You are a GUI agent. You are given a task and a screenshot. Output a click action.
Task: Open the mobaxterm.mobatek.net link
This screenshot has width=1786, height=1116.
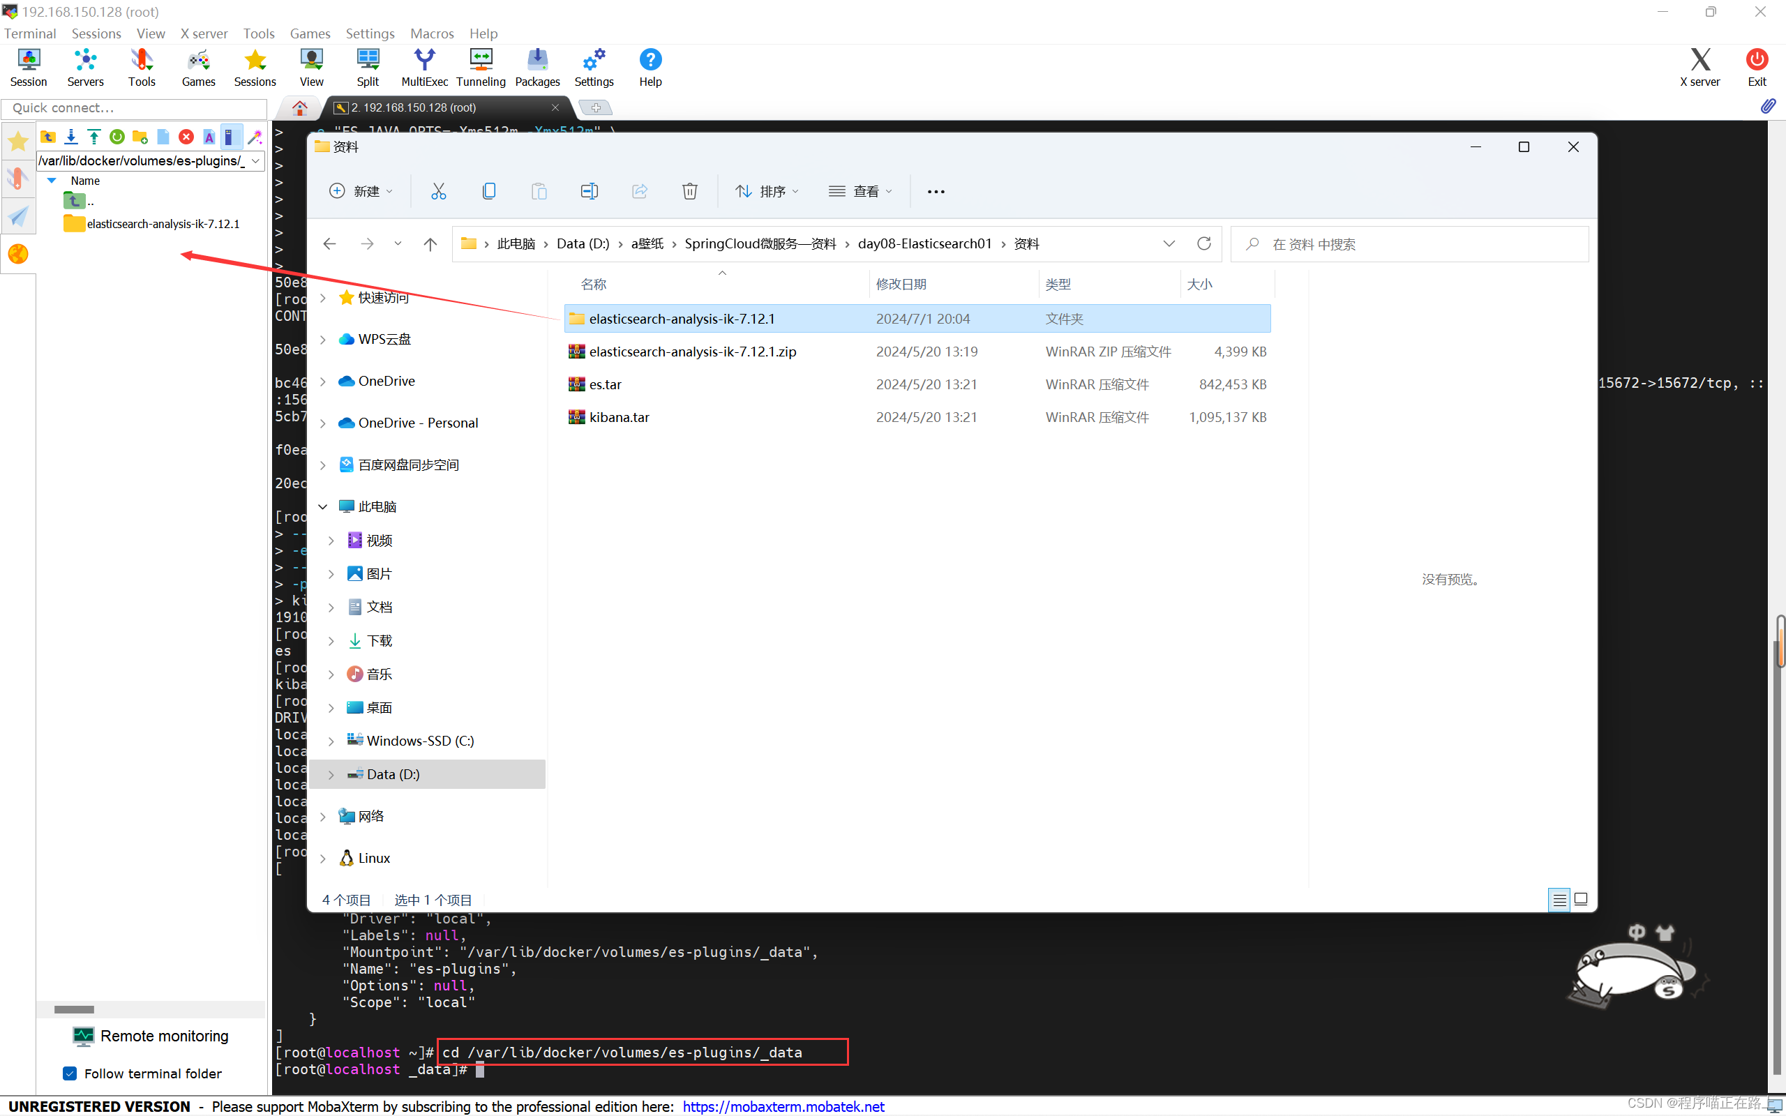(x=783, y=1106)
